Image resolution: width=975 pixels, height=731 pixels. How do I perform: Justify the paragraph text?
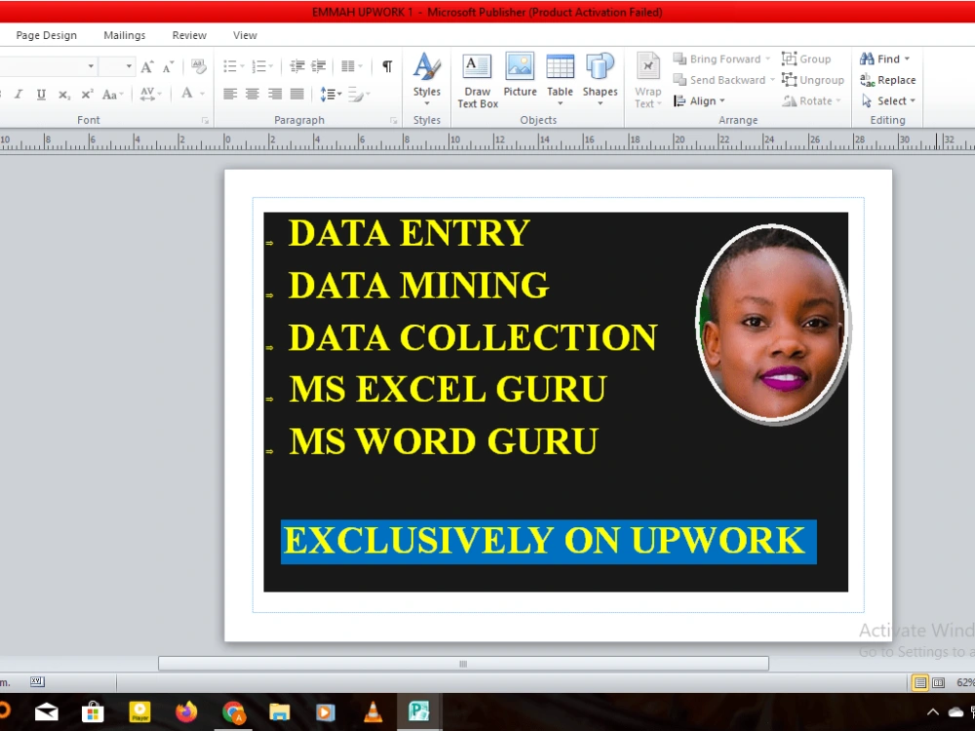pos(296,95)
